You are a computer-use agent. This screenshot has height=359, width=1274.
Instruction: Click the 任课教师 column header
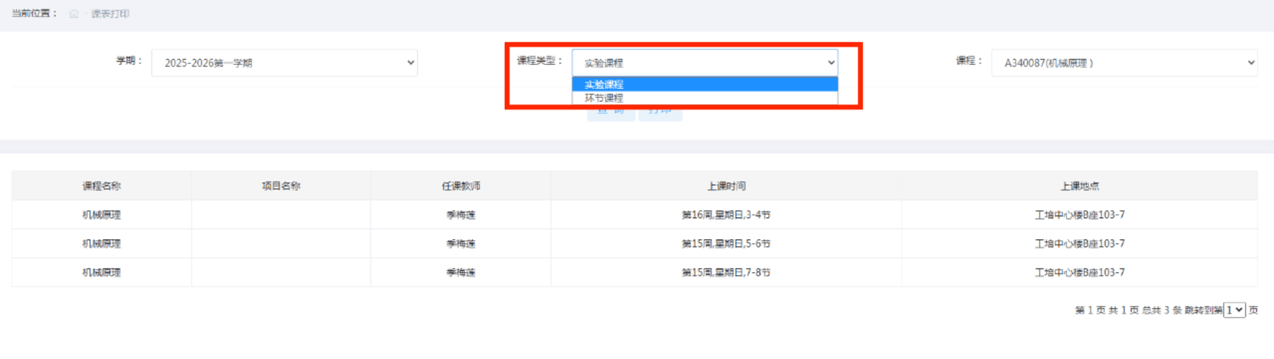(x=460, y=186)
